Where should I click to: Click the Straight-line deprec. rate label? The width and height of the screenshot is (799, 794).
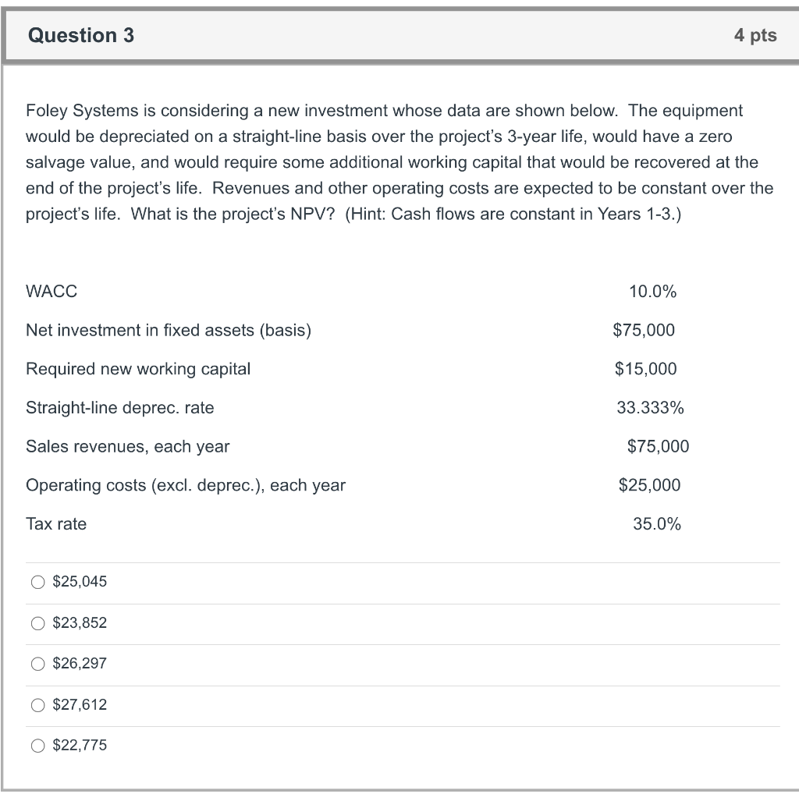(x=121, y=408)
